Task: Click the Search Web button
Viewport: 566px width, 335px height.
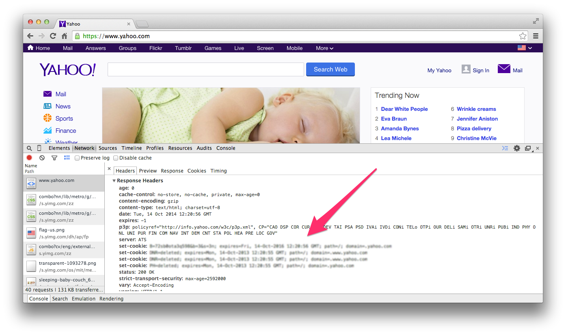Action: pos(331,69)
